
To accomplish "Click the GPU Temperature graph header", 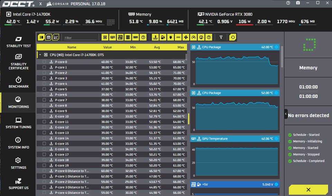I will coord(235,139).
